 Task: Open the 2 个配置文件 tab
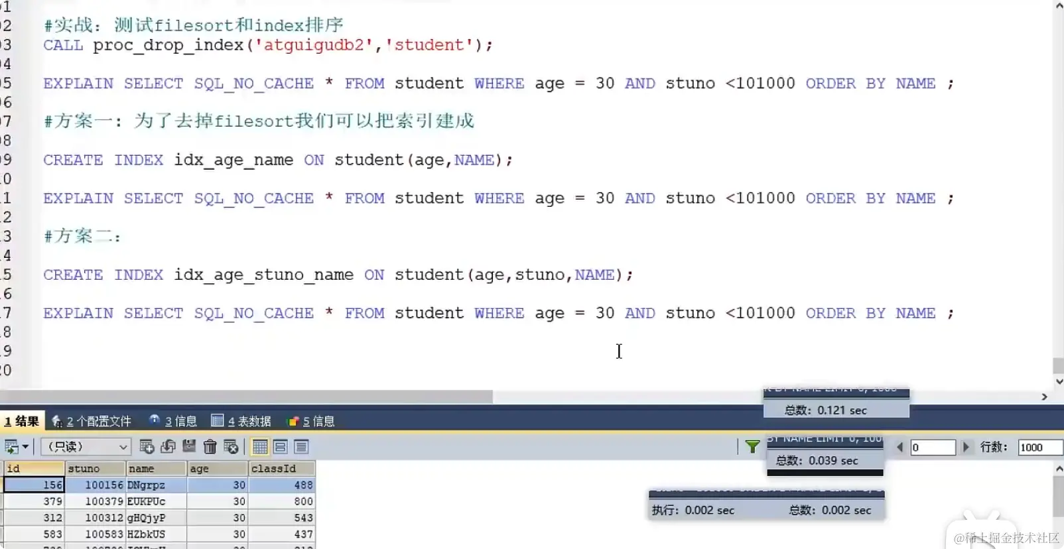pyautogui.click(x=92, y=421)
